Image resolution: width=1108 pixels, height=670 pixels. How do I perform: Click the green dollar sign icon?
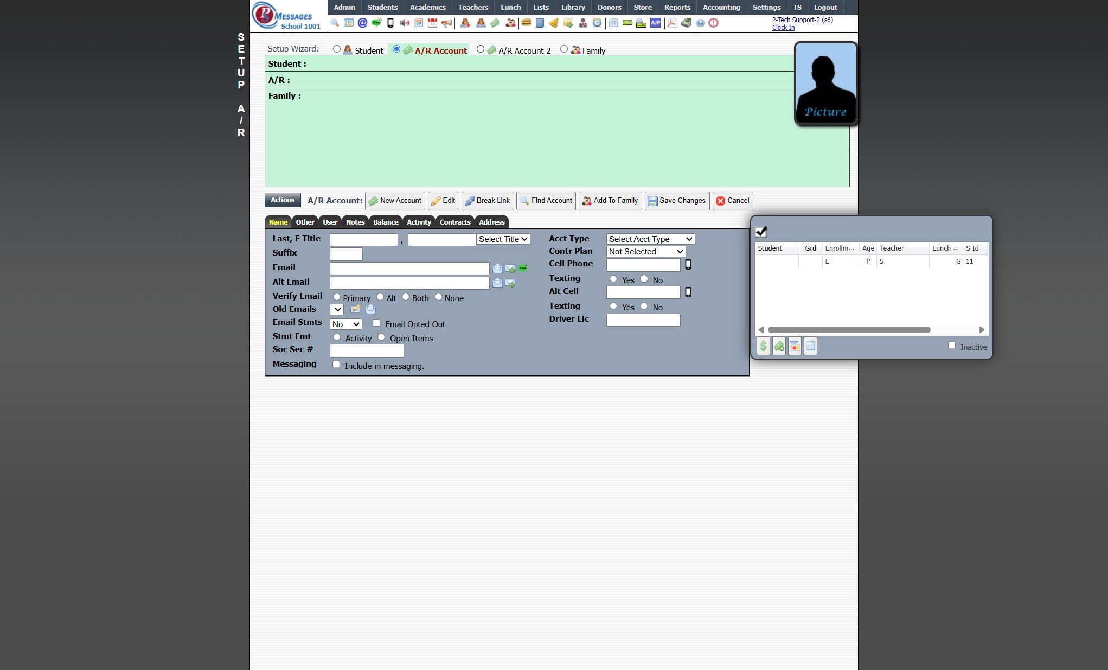[x=763, y=346]
